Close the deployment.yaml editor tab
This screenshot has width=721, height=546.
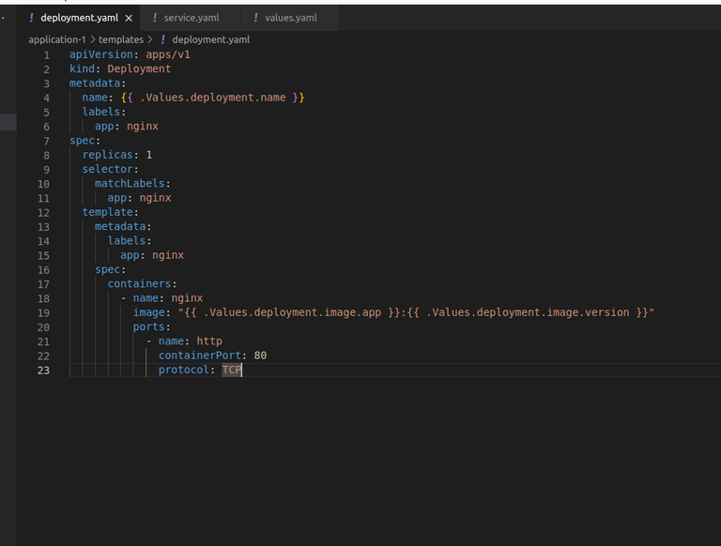129,18
